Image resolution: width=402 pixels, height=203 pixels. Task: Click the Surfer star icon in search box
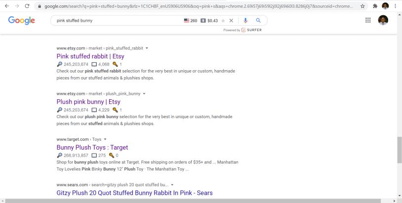tap(223, 21)
